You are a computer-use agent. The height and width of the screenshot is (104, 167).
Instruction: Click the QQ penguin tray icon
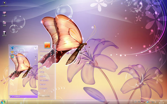(142, 102)
